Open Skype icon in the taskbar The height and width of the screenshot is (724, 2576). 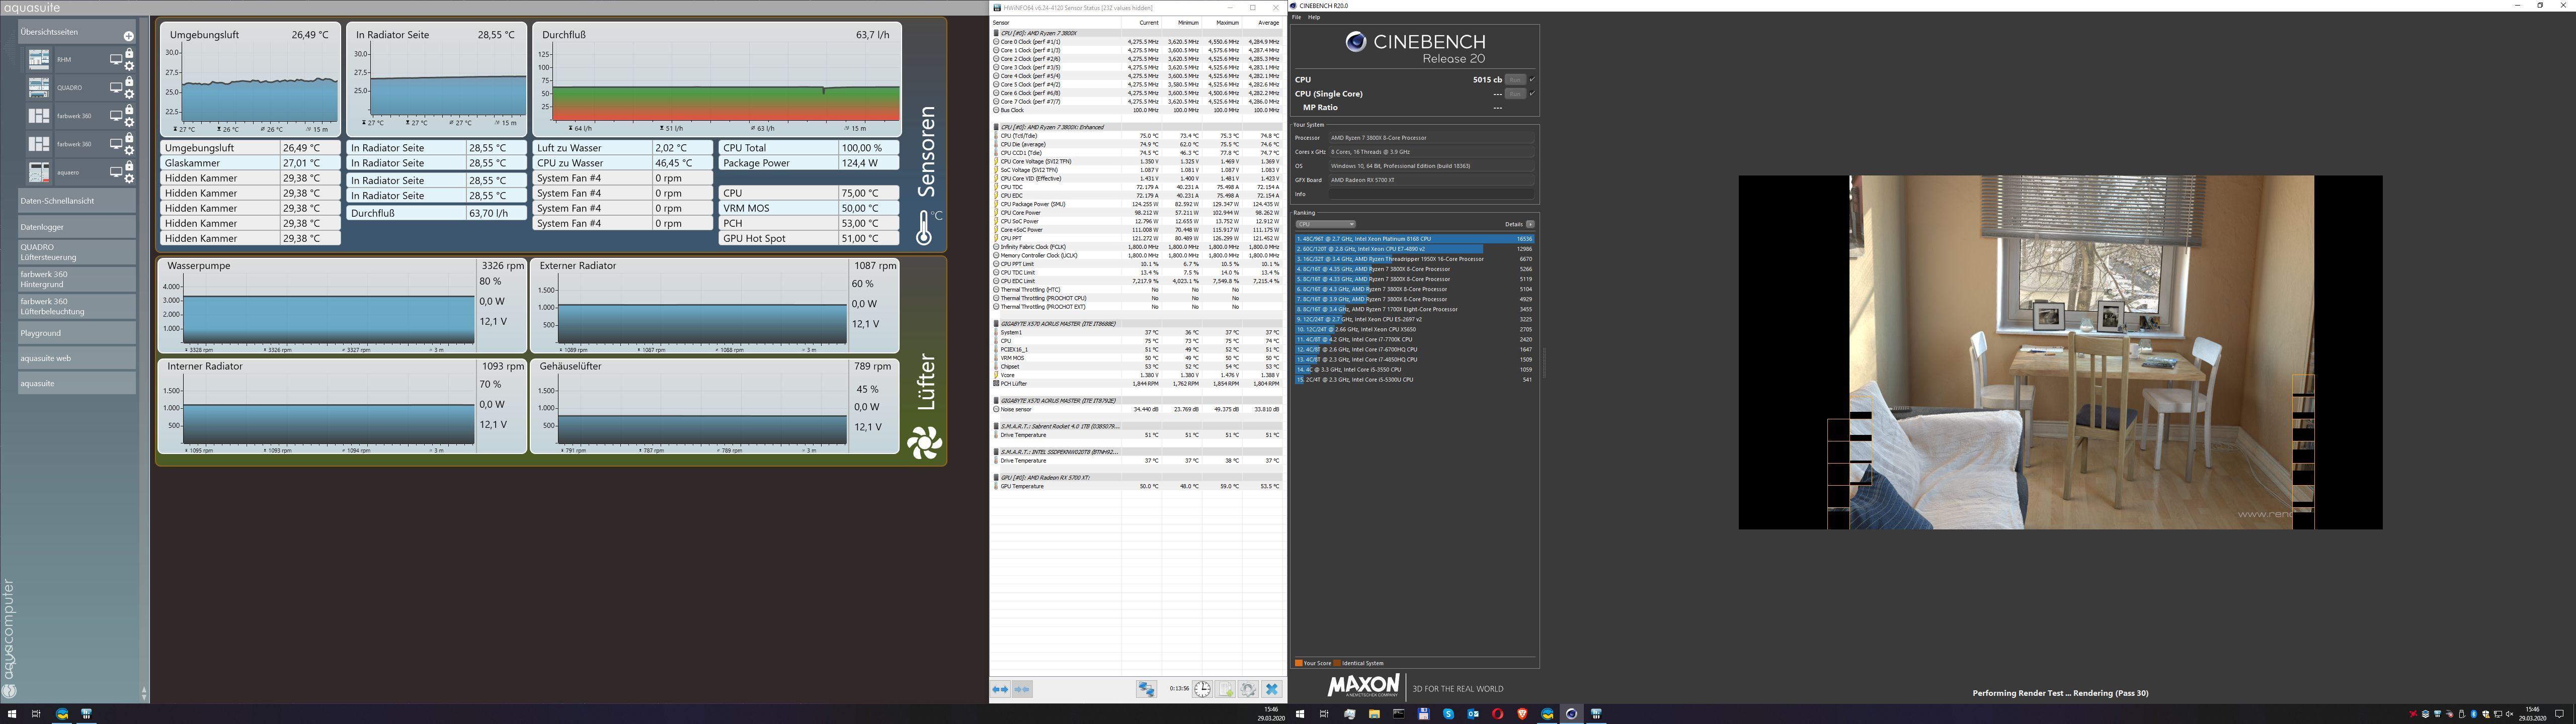pyautogui.click(x=1449, y=714)
